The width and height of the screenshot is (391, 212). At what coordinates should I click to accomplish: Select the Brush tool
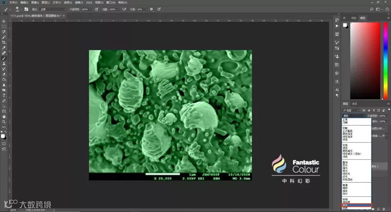(4, 58)
